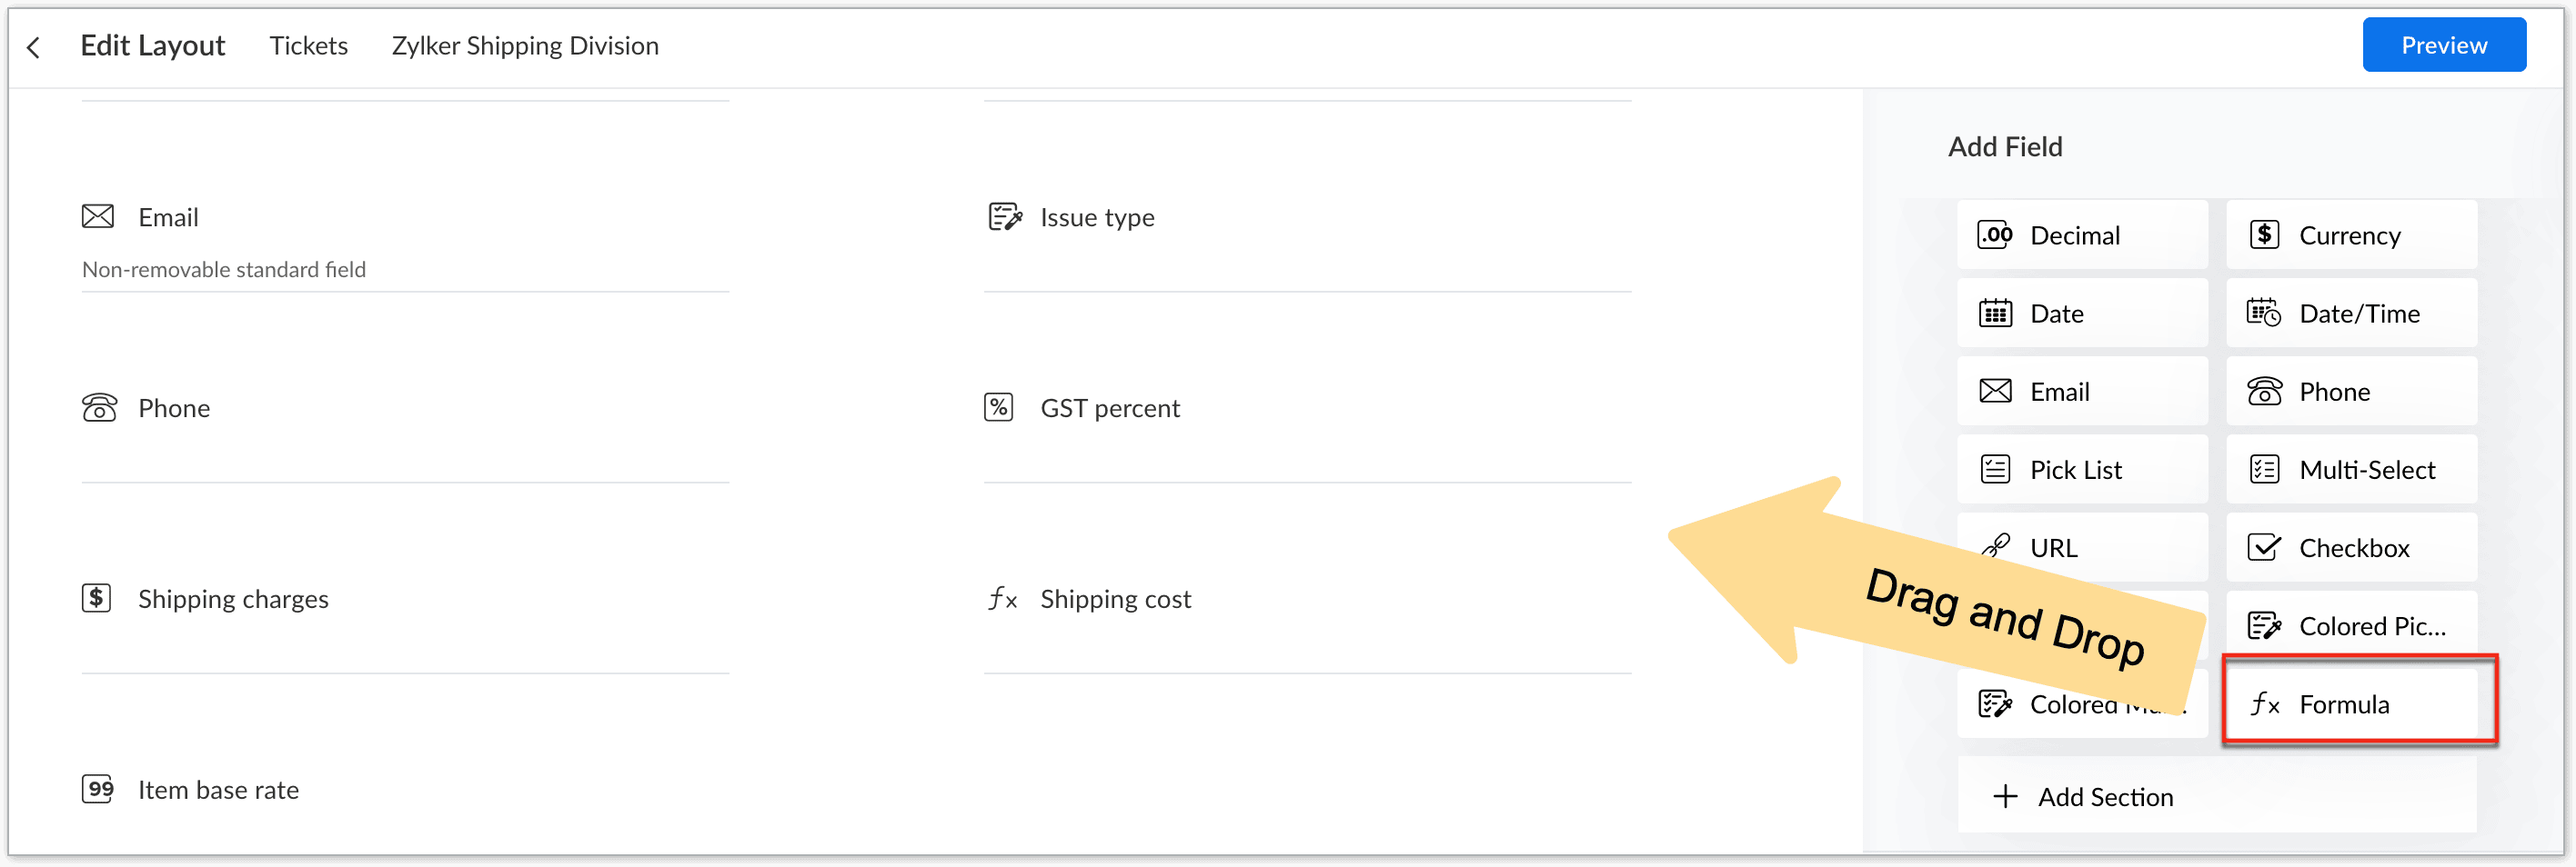This screenshot has height=867, width=2576.
Task: Select the Date field calendar icon
Action: pos(1995,314)
